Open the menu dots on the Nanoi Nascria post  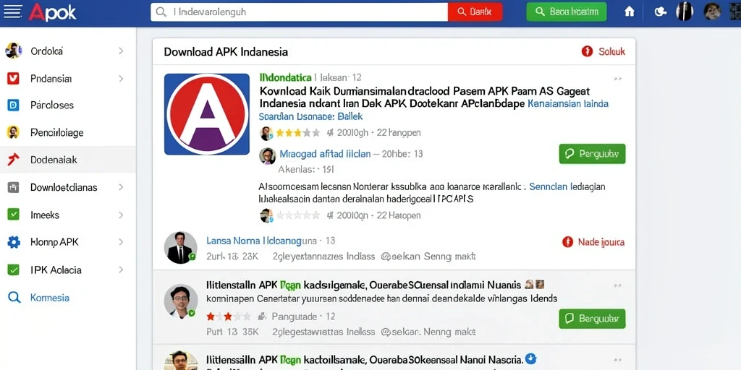click(x=617, y=360)
